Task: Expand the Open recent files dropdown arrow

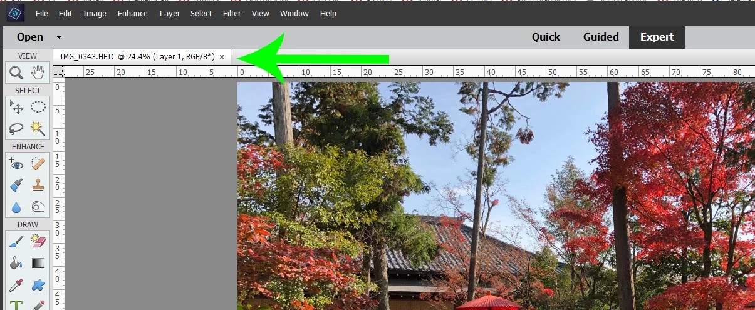Action: (59, 37)
